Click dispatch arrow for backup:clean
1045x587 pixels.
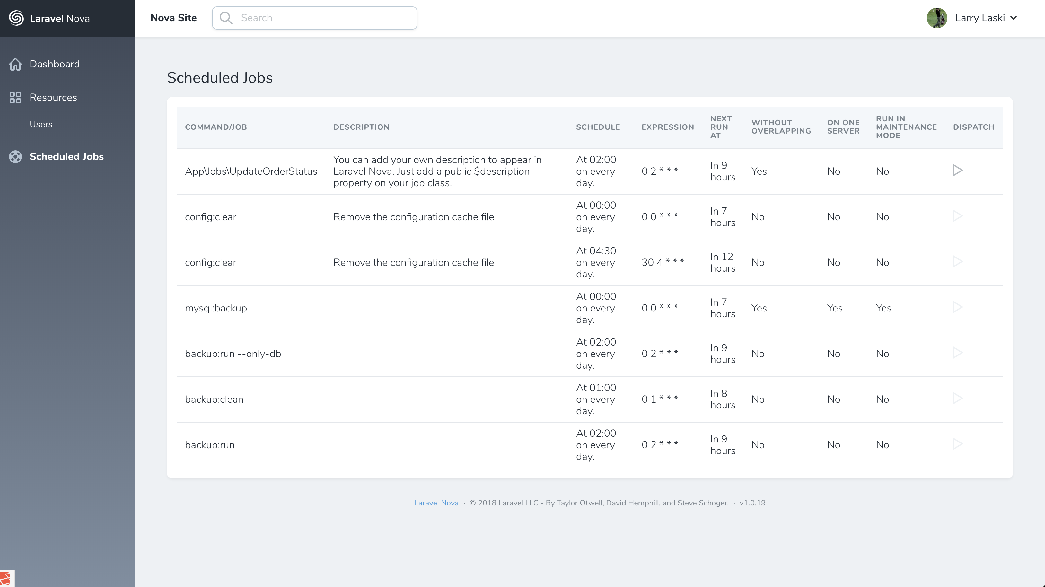957,399
